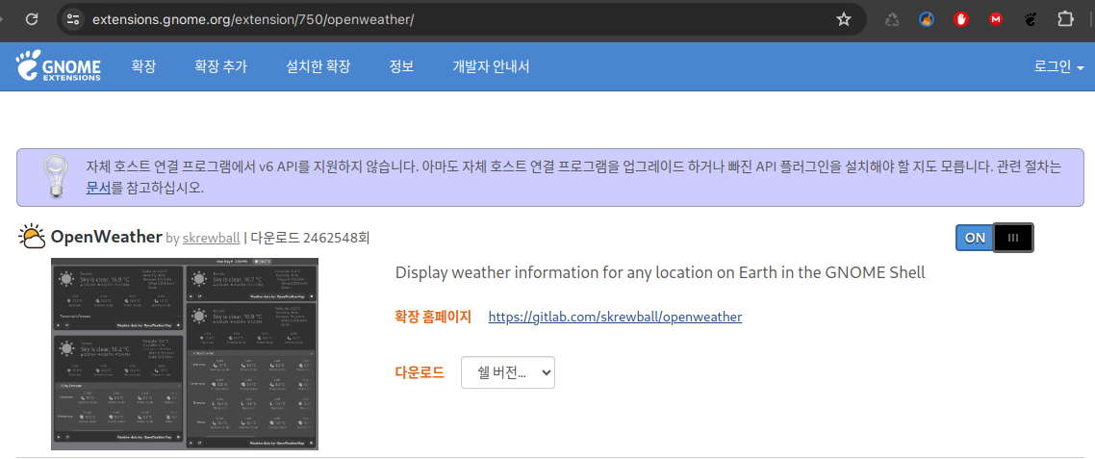Open the 개발자 안내서 menu item

tap(491, 67)
